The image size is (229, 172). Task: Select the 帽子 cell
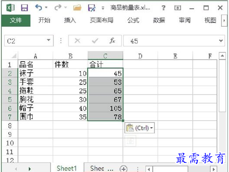[35, 108]
